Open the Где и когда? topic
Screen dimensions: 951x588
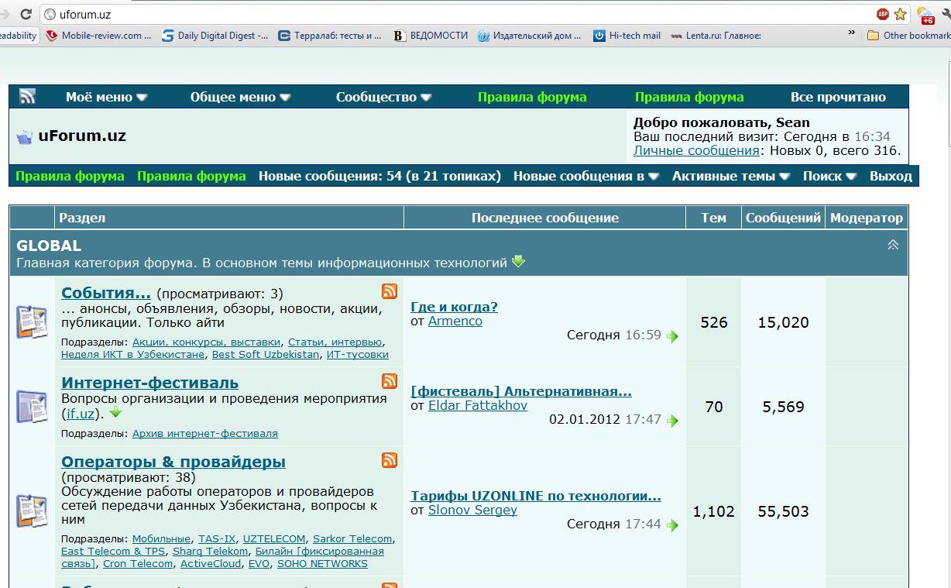[454, 307]
